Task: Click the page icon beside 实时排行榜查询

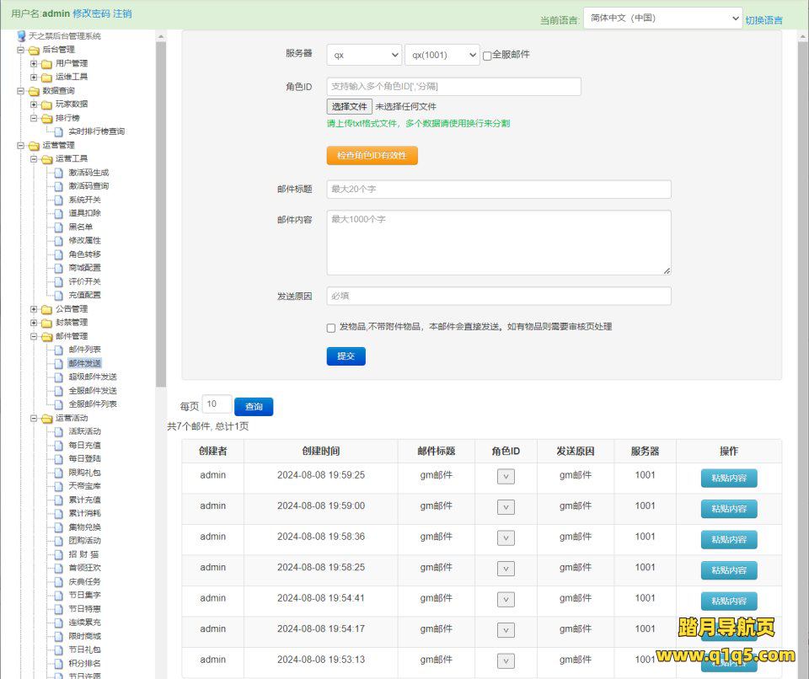Action: (59, 132)
